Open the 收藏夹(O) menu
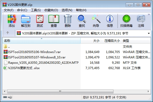153x102 pixels. (x=51, y=10)
